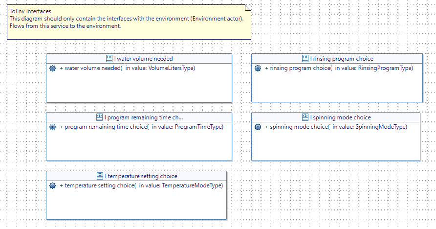Select the I spinning mode choice title
This screenshot has width=436, height=229.
[x=340, y=117]
